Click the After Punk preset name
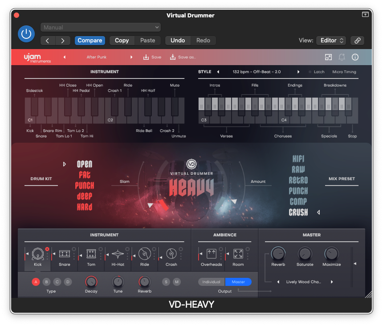Screen dimensions: 383x326 [x=97, y=57]
